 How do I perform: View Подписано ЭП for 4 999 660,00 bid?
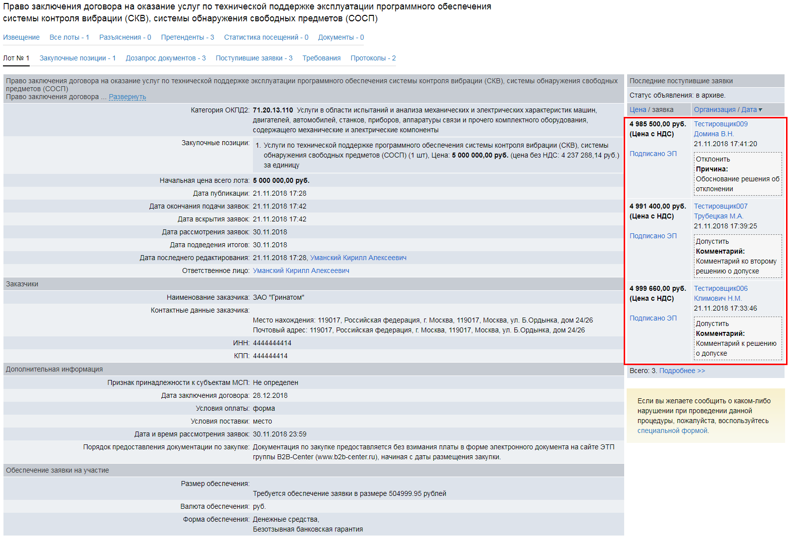point(653,319)
